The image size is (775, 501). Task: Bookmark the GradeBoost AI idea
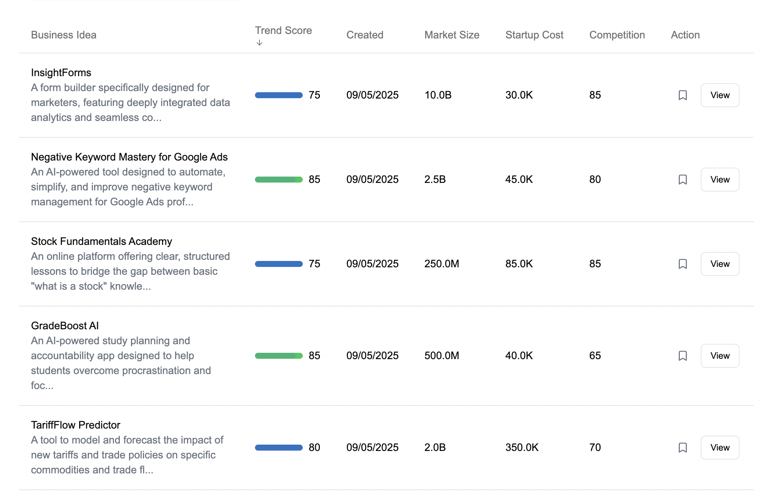[x=682, y=356]
